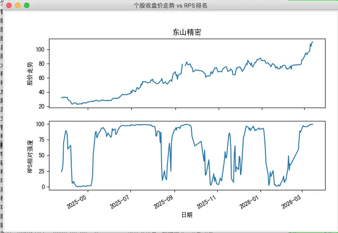Click the price line peak above 100
Viewport: 338px width, 233px height.
[313, 42]
